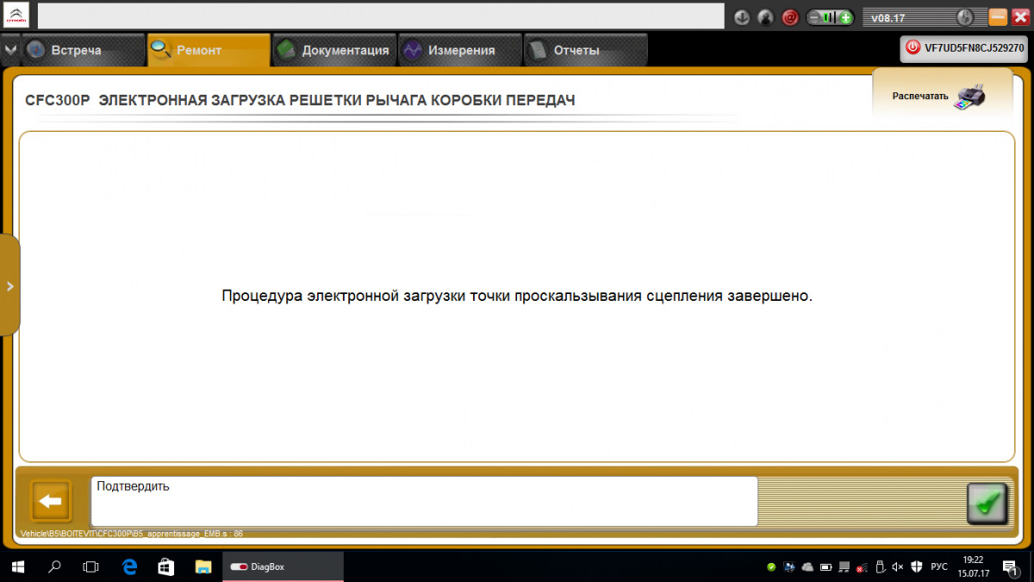This screenshot has width=1034, height=582.
Task: Click the red @ email icon
Action: tap(789, 17)
